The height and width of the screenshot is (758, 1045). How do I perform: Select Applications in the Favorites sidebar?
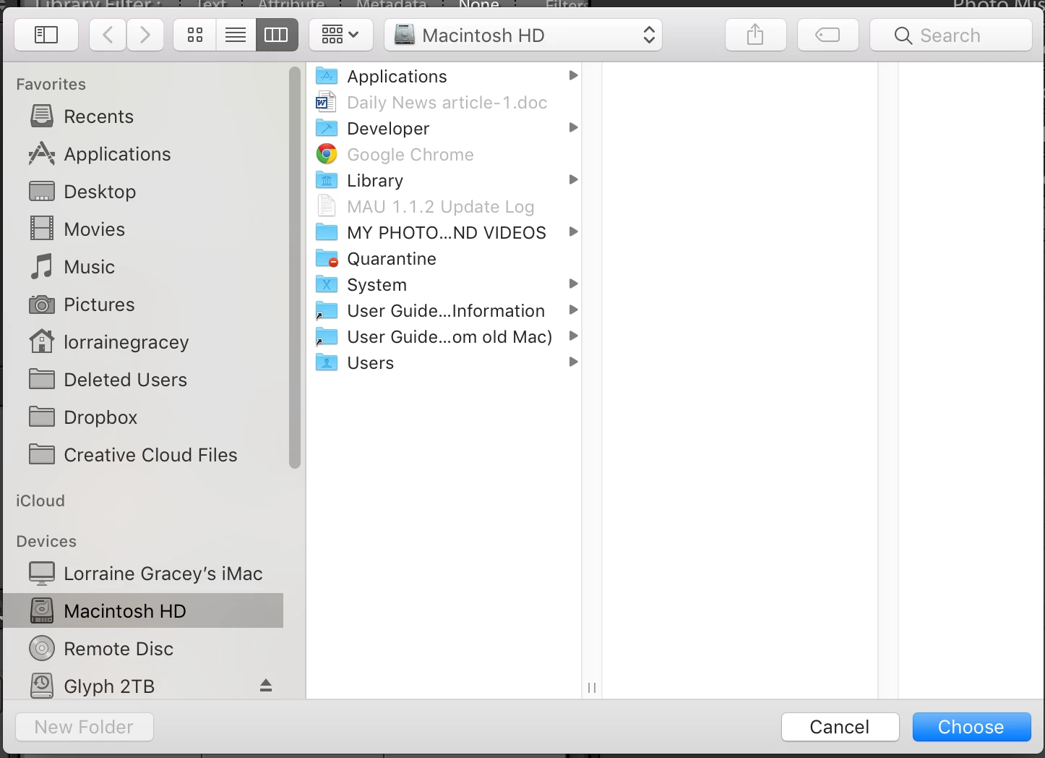[144, 154]
